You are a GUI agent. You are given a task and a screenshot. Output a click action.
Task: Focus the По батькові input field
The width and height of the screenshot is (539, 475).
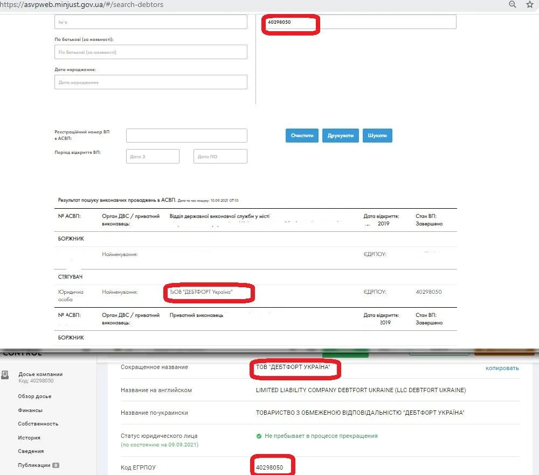[150, 52]
